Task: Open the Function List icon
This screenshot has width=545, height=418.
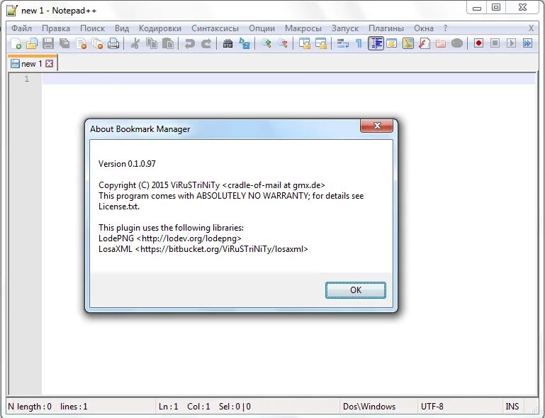Action: tap(425, 43)
